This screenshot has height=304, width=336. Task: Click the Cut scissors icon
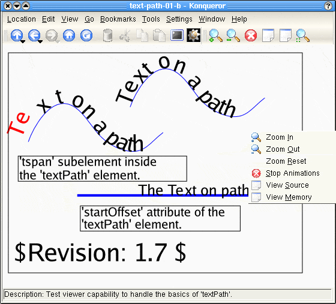(125, 35)
